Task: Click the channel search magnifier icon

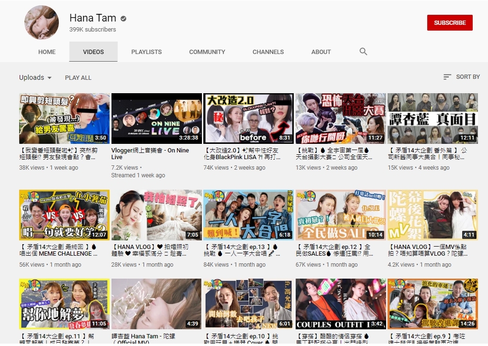Action: point(363,52)
